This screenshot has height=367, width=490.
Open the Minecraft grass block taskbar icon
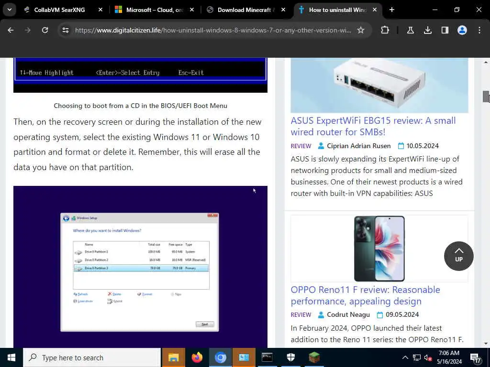314,357
